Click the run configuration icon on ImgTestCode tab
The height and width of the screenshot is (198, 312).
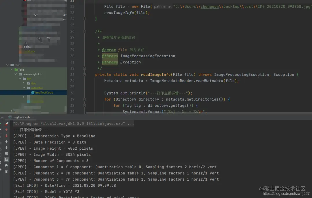pos(10,117)
